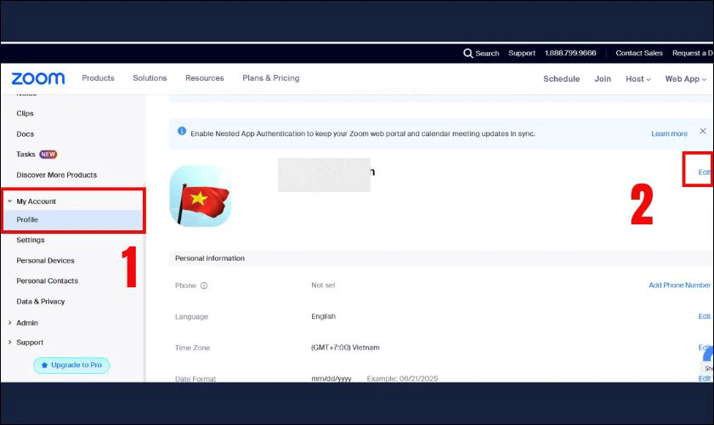Open Discover More Products

56,175
